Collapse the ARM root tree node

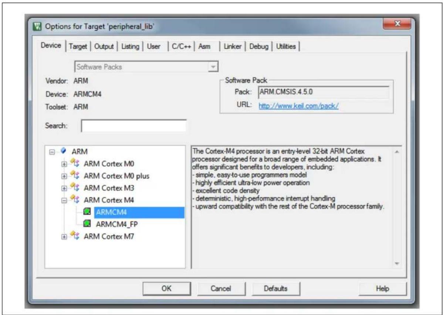tap(52, 152)
